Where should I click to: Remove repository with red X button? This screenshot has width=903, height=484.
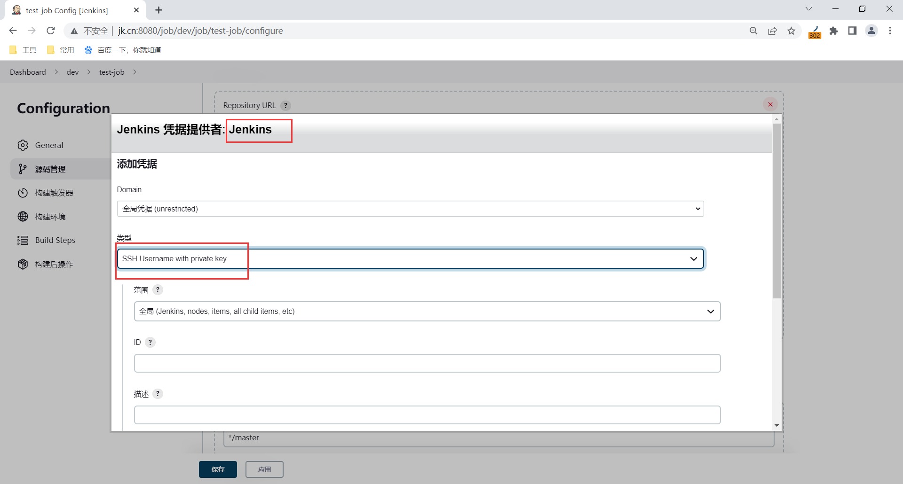point(770,104)
